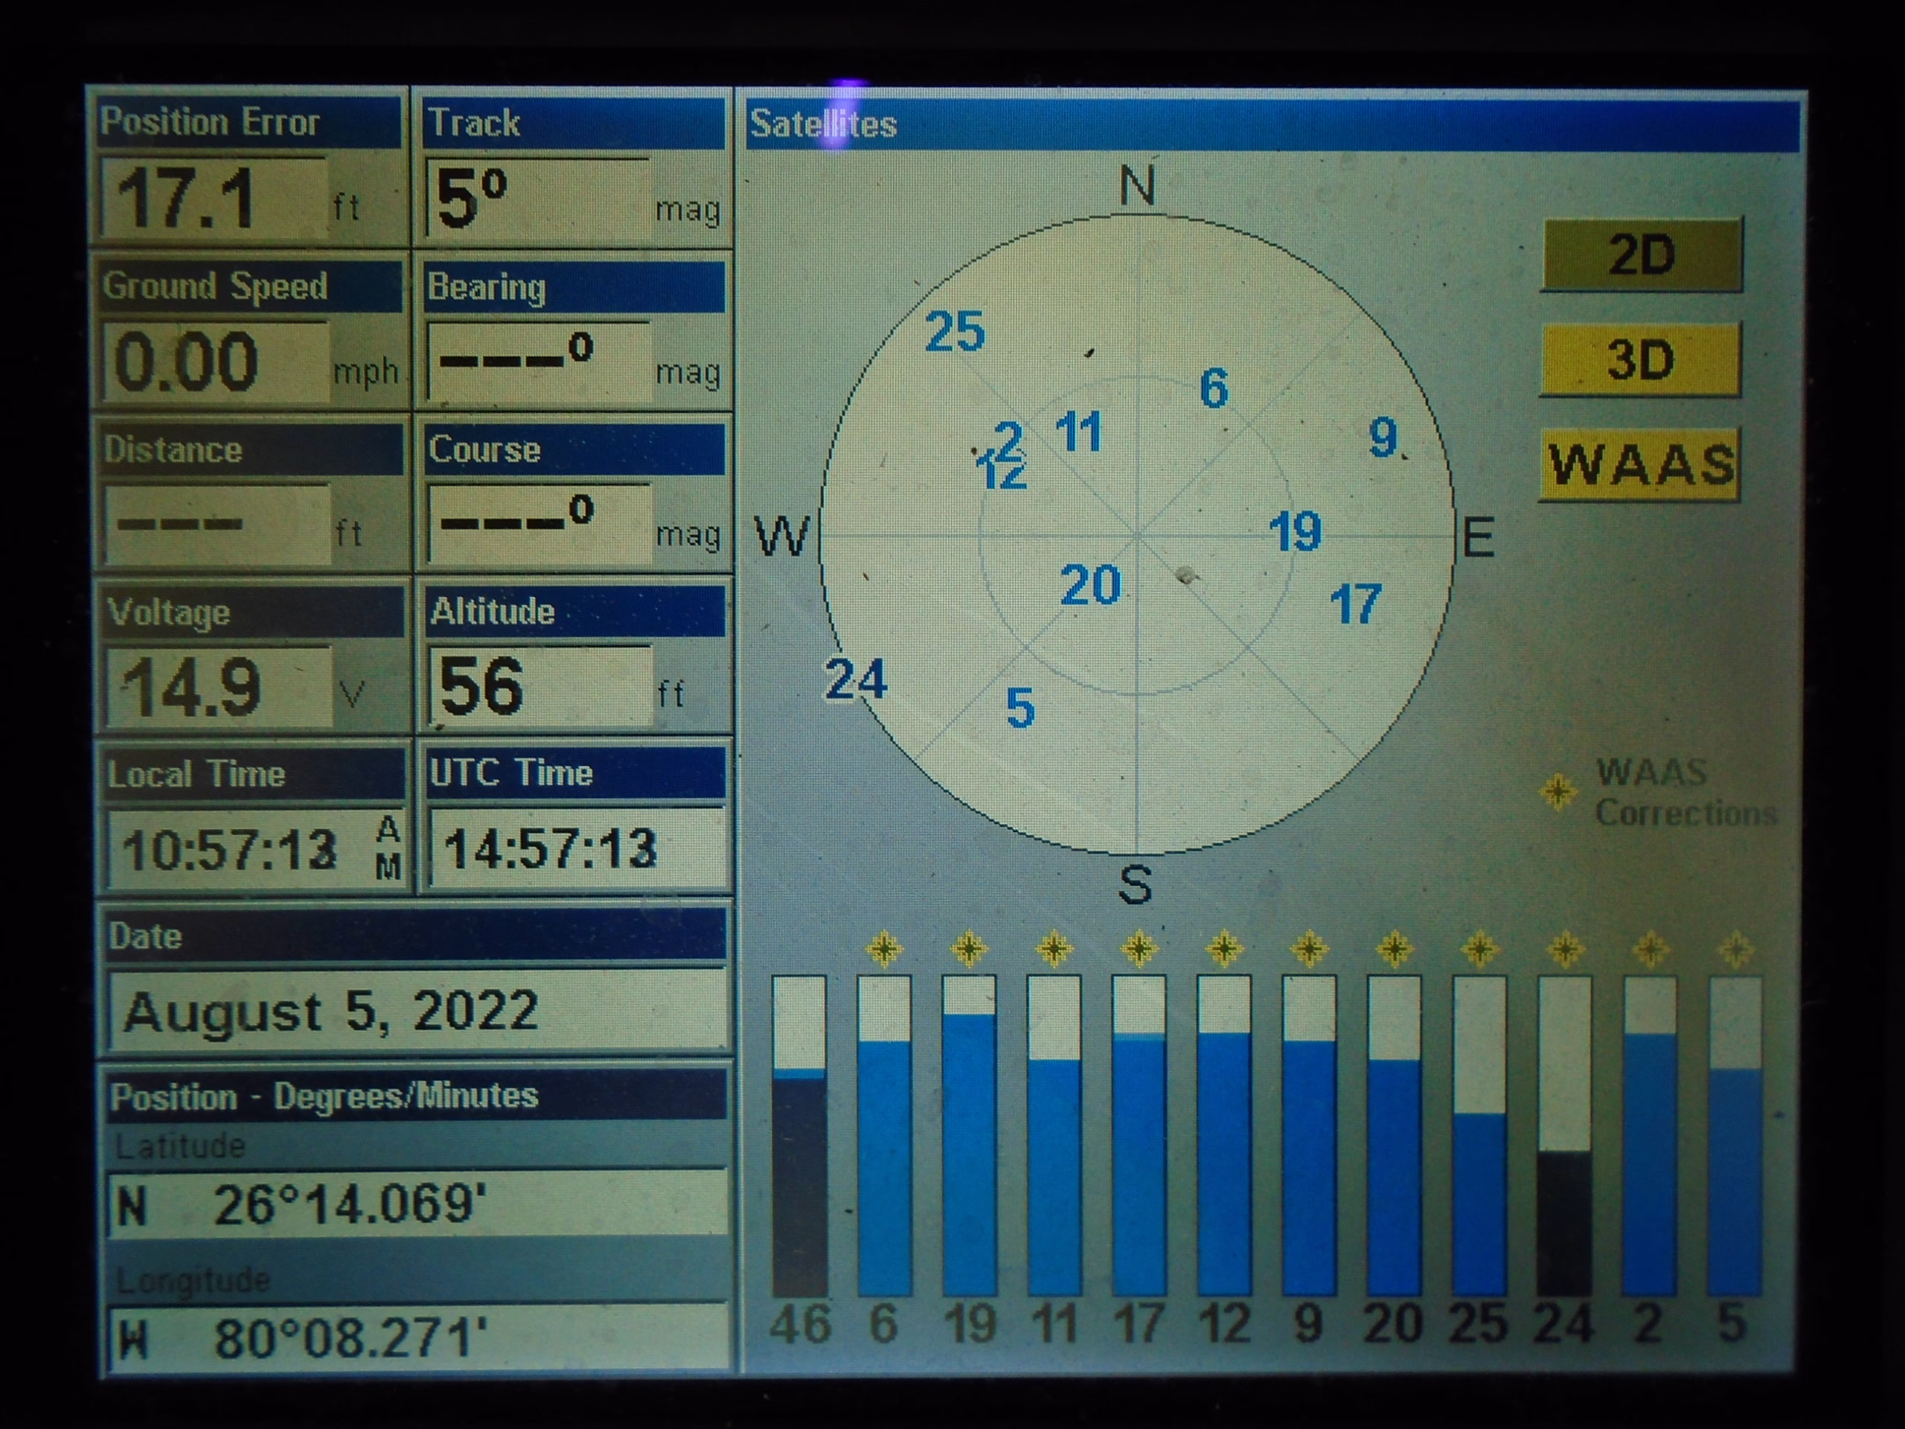Select Latitude N 26°14.069' field

coord(417,1204)
